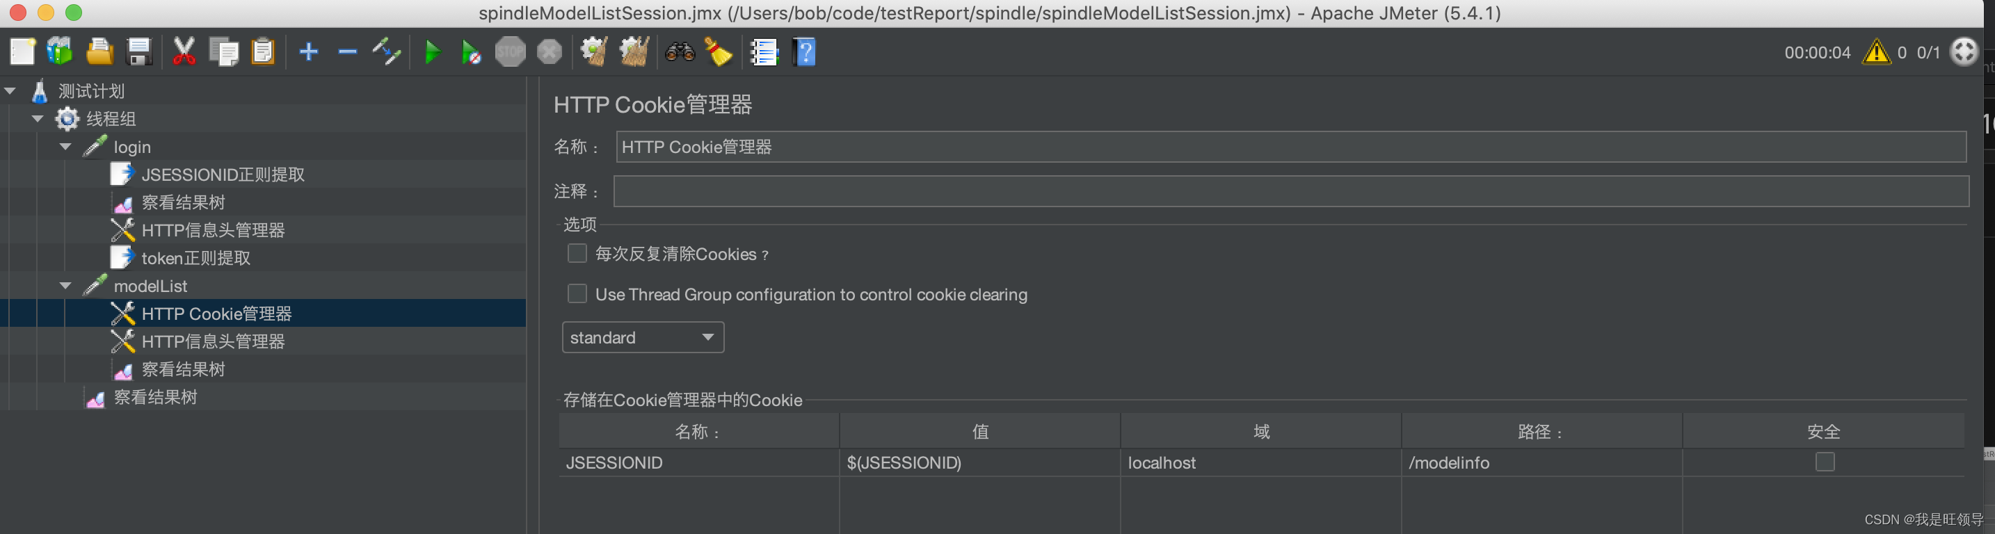The height and width of the screenshot is (534, 1995).
Task: Collapse the 线程组 tree node
Action: tap(37, 119)
